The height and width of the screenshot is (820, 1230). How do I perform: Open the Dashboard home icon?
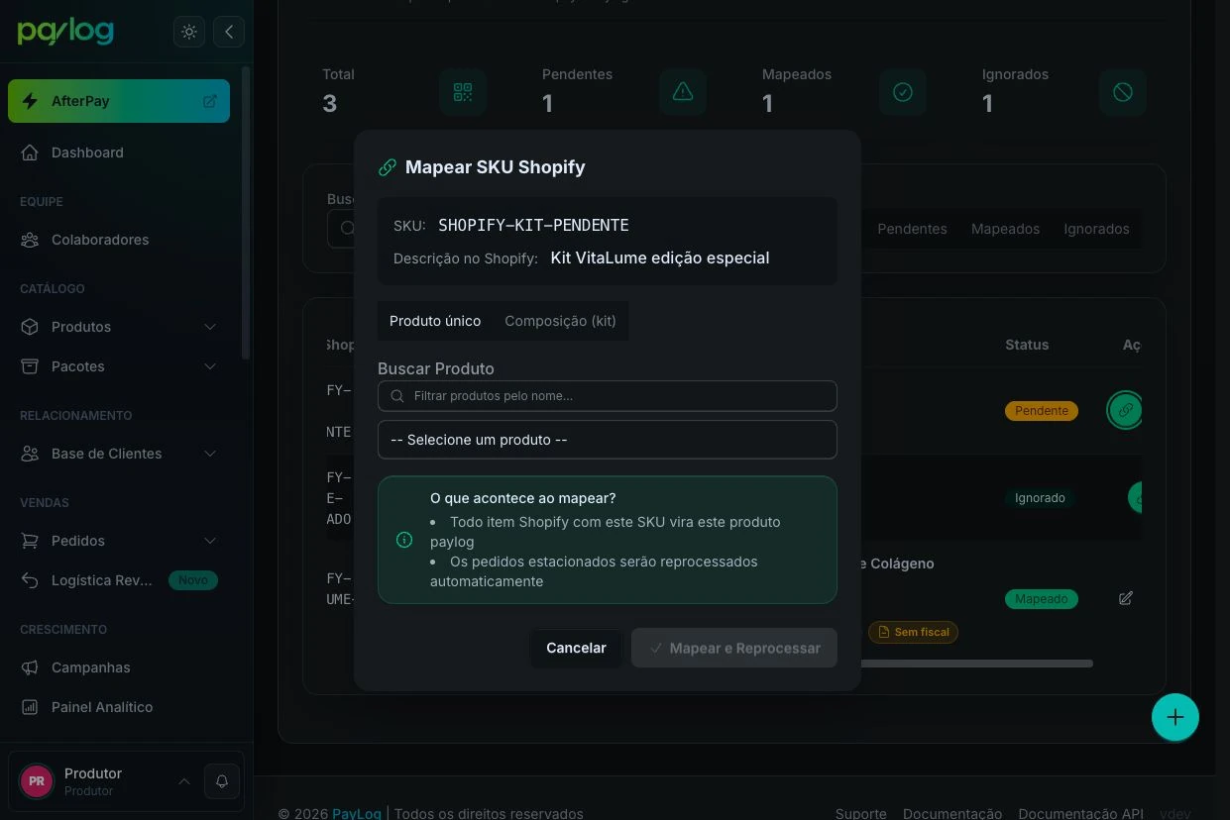[x=30, y=153]
